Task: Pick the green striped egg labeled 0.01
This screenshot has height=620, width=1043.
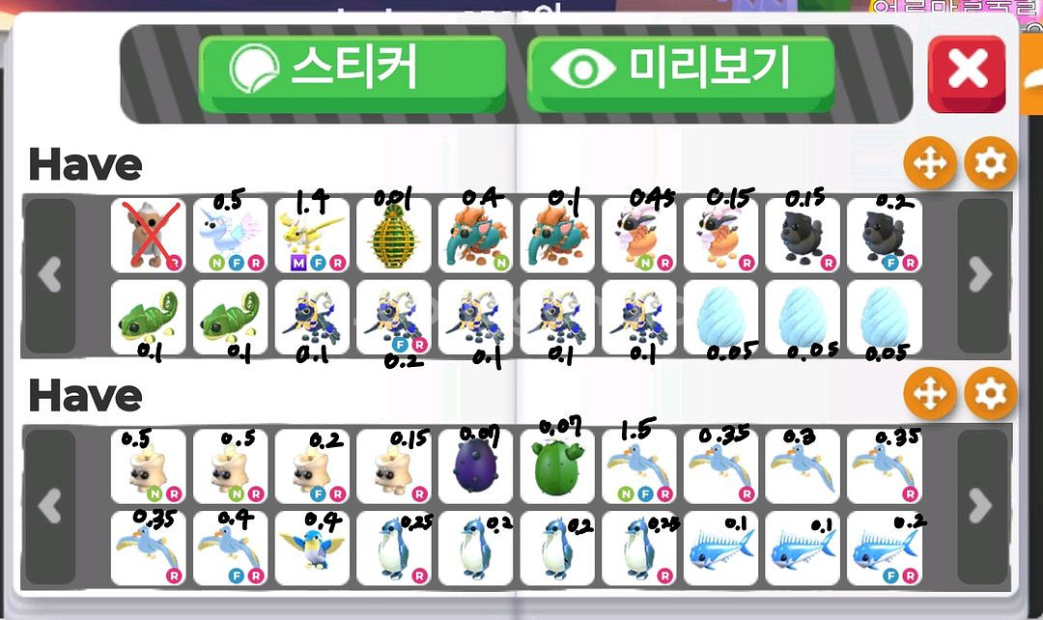Action: tap(394, 236)
